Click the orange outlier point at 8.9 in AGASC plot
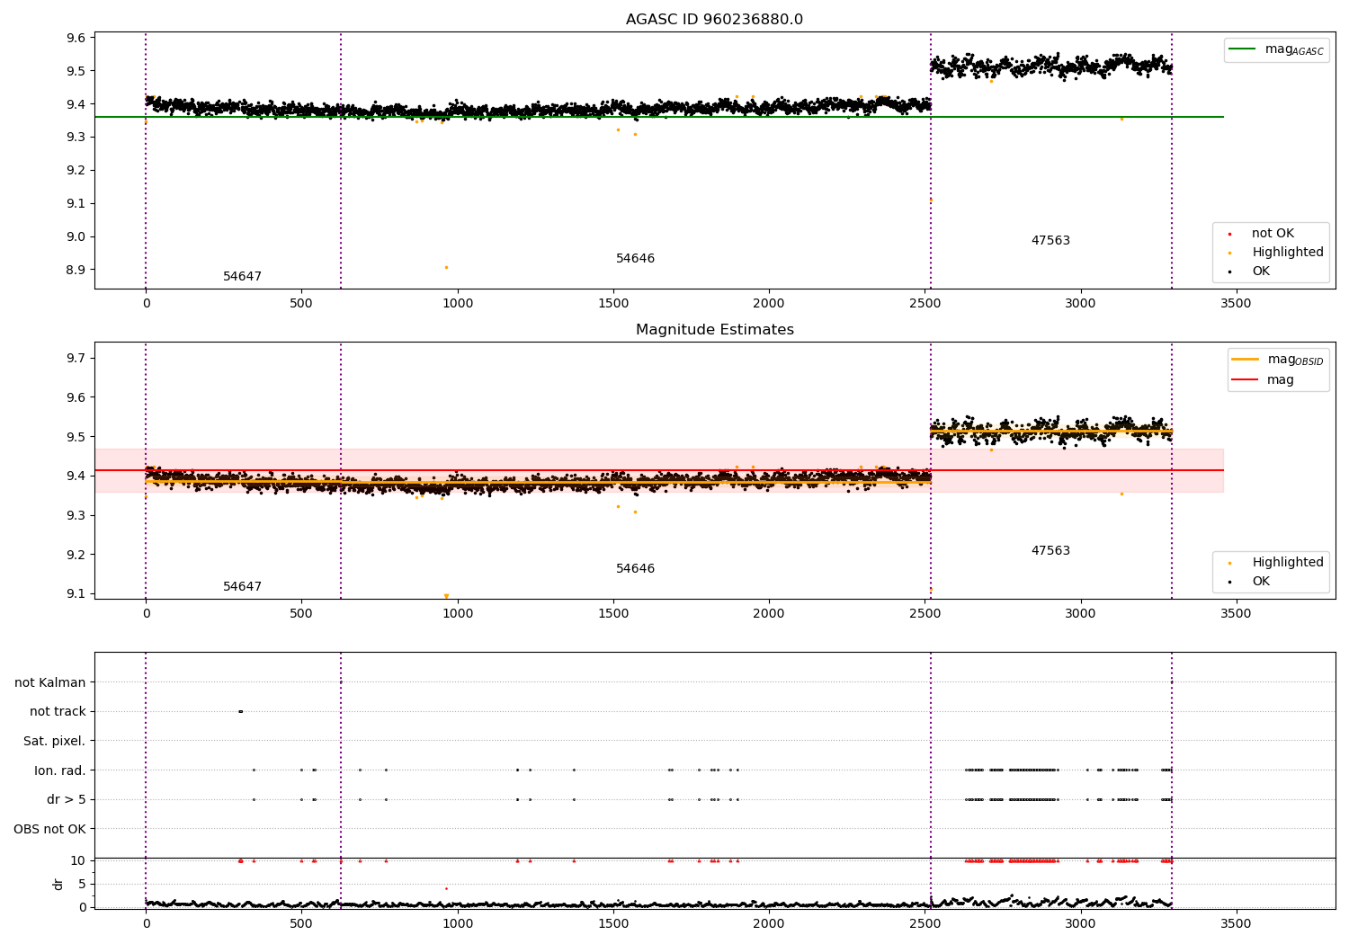 446,267
